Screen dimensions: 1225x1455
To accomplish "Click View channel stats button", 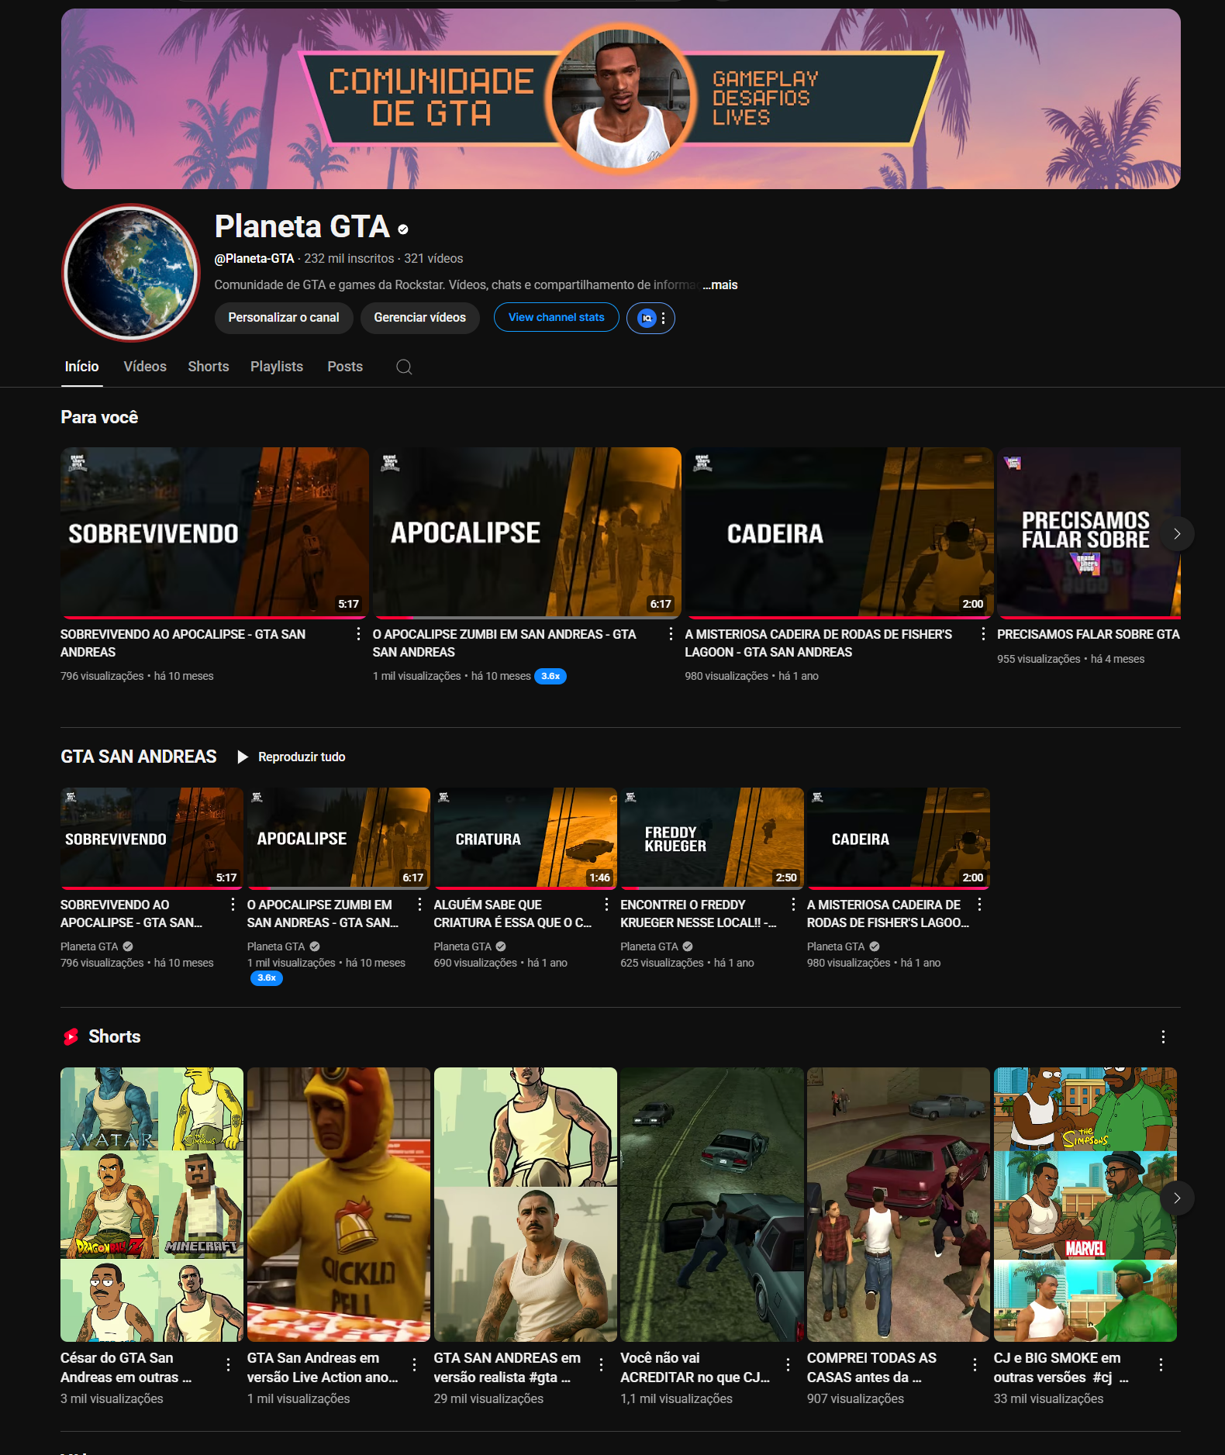I will tap(557, 317).
